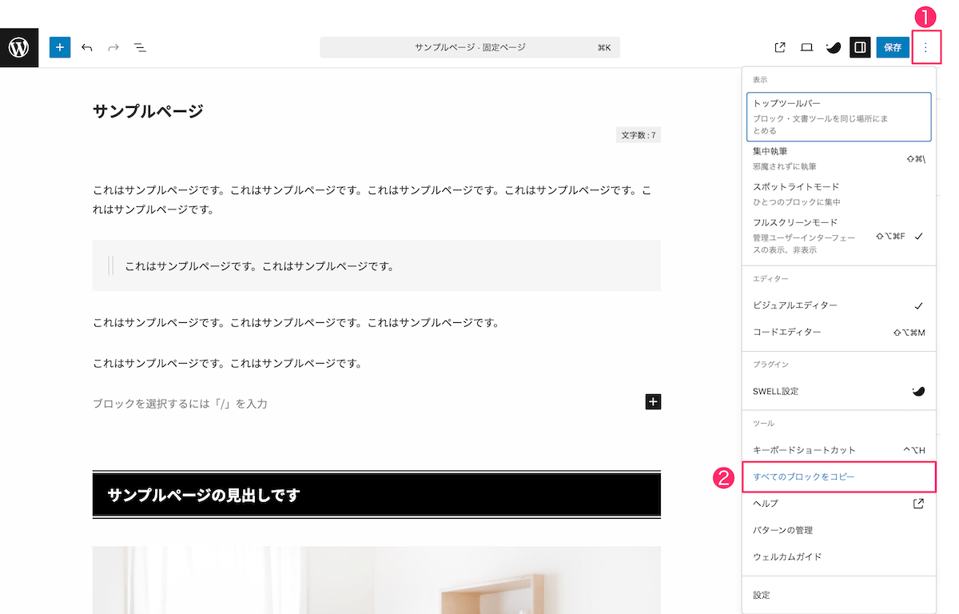The height and width of the screenshot is (614, 959).
Task: Open the ヘルプ link
Action: pos(838,504)
